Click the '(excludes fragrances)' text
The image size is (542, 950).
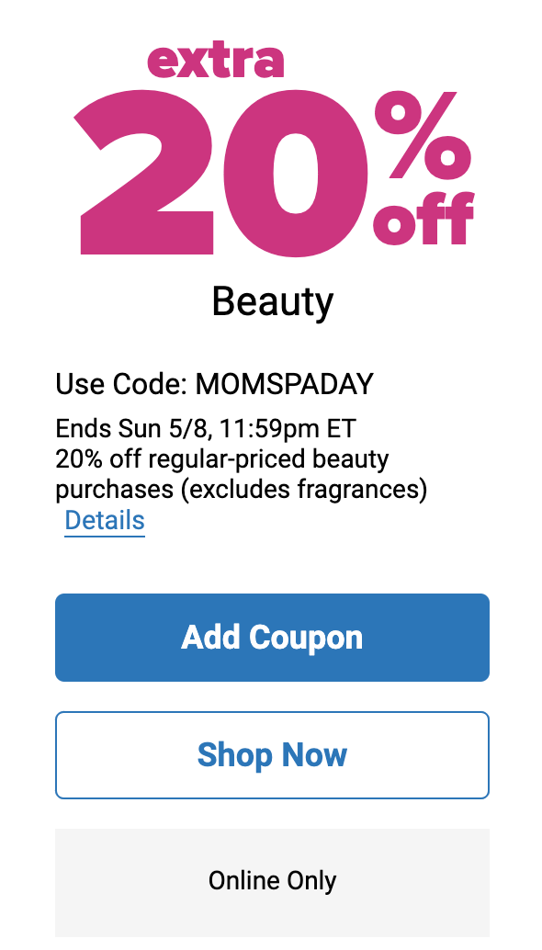(x=304, y=490)
